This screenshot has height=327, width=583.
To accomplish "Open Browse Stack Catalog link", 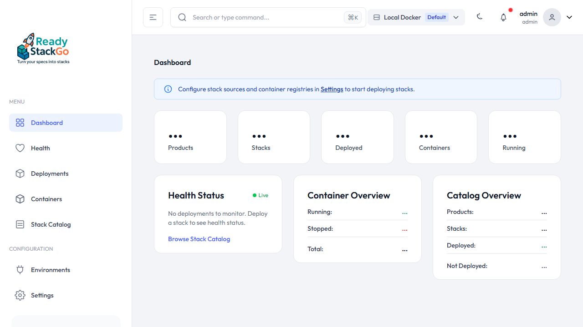I will coord(199,239).
